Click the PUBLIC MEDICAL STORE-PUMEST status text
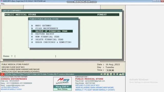This screenshot has height=92, width=164. 15,64
